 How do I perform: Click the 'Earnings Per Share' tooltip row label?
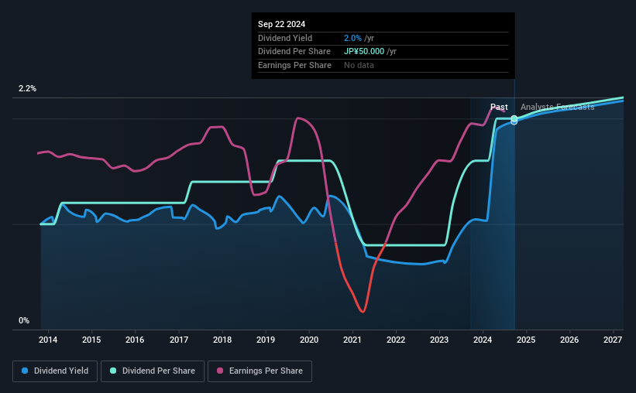pos(294,65)
